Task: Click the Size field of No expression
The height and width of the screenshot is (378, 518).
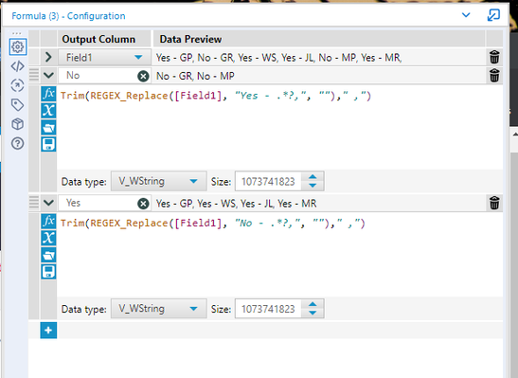Action: [x=268, y=181]
